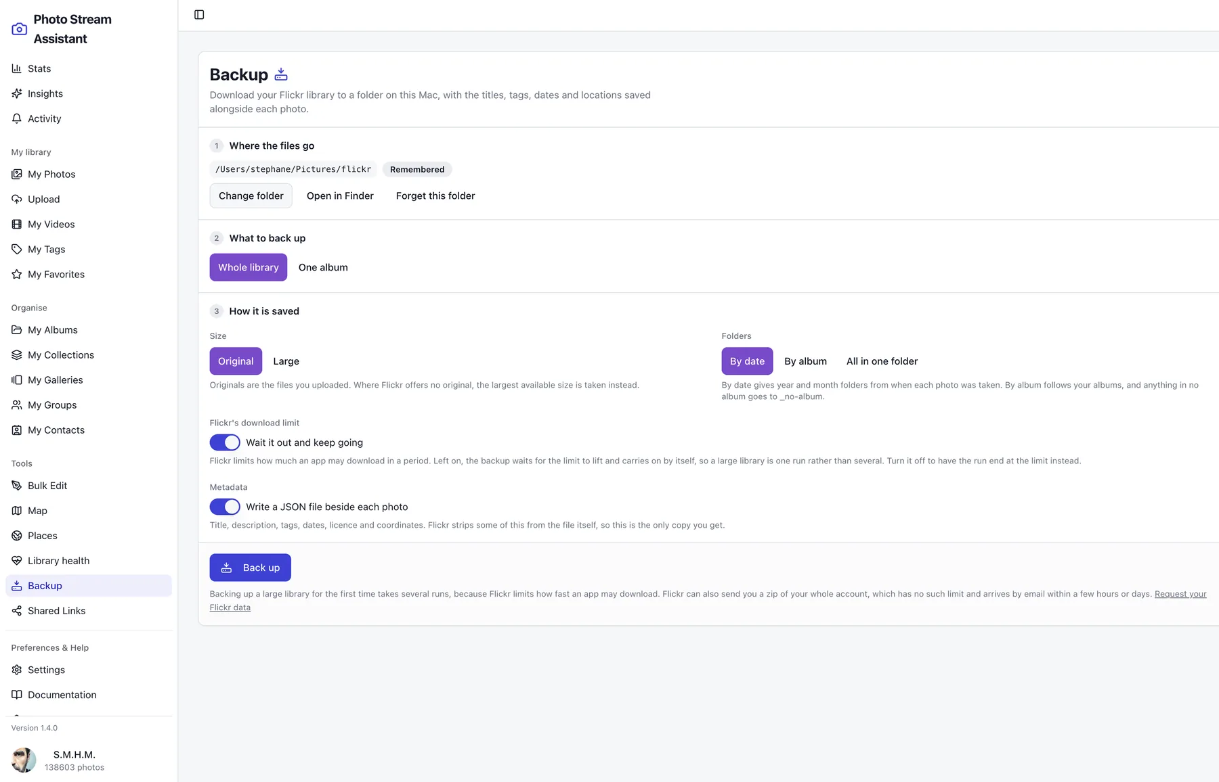Choose Original size option
The width and height of the screenshot is (1219, 782).
236,361
